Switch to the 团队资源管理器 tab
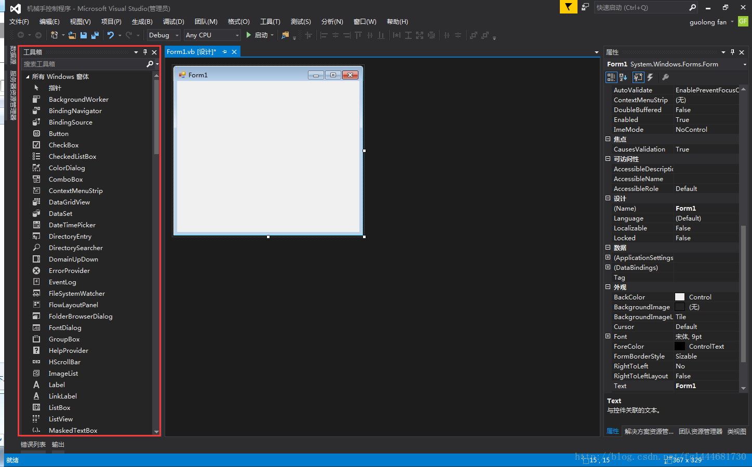 (700, 431)
